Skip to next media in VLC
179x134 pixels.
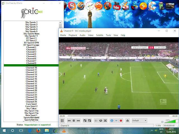(78, 121)
